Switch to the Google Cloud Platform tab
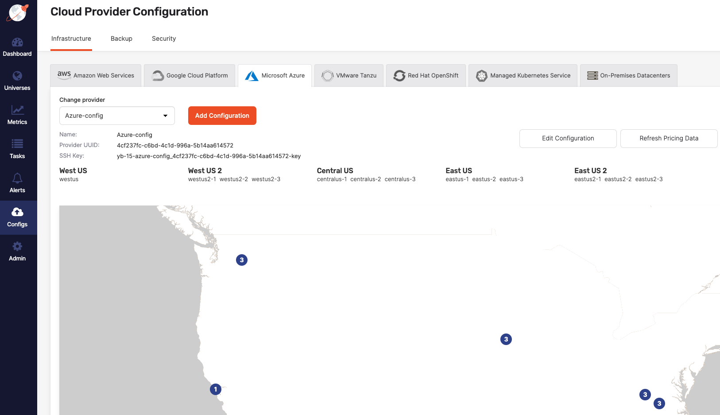720x415 pixels. (190, 75)
